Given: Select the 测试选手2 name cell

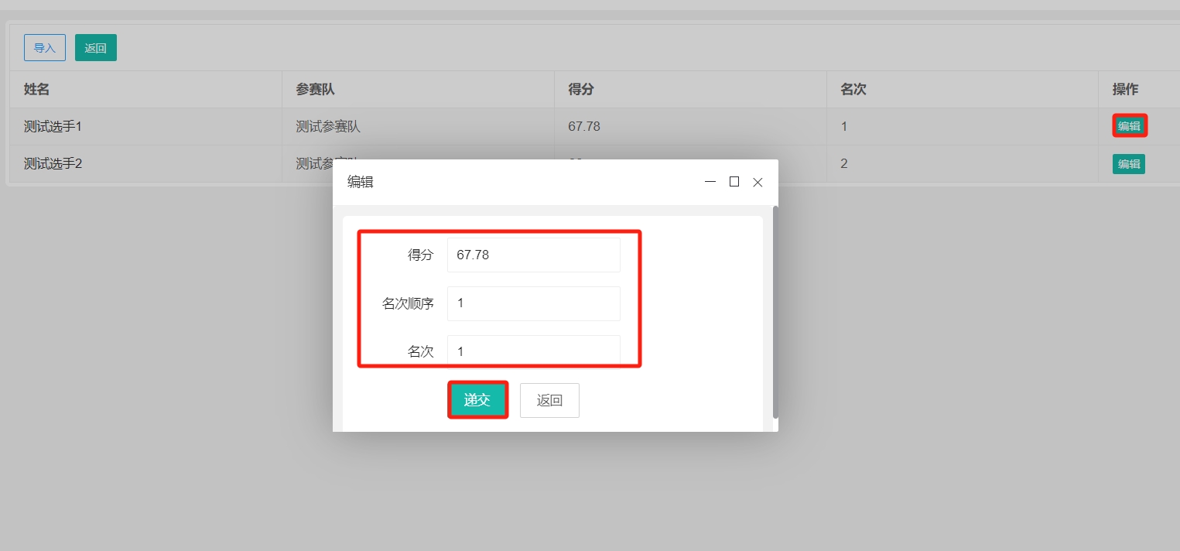Looking at the screenshot, I should pyautogui.click(x=53, y=164).
